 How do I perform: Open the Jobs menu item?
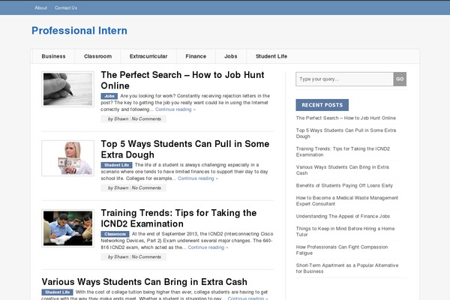tap(230, 56)
